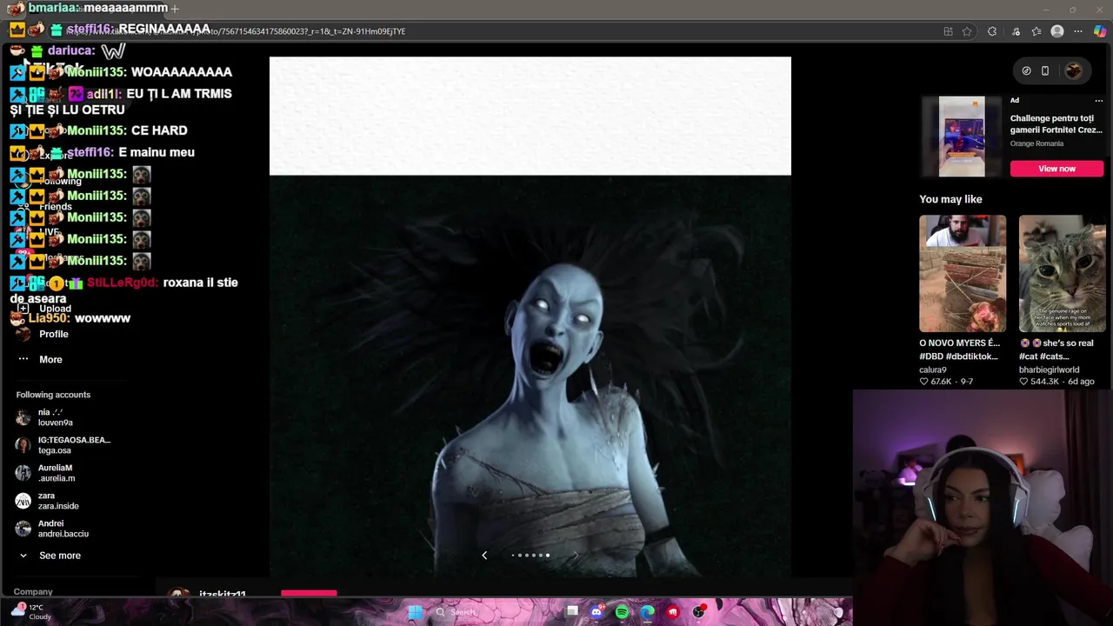Open Windows Start menu
The width and height of the screenshot is (1113, 626).
pyautogui.click(x=416, y=612)
